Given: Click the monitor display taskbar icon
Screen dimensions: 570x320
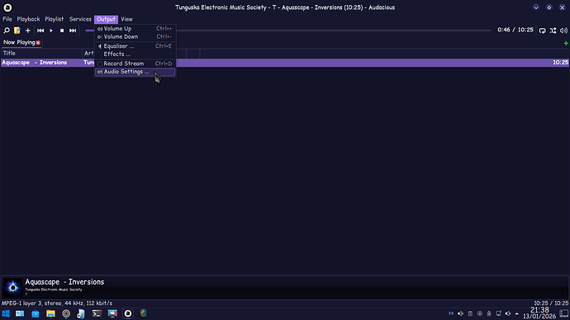Looking at the screenshot, I should click(112, 313).
